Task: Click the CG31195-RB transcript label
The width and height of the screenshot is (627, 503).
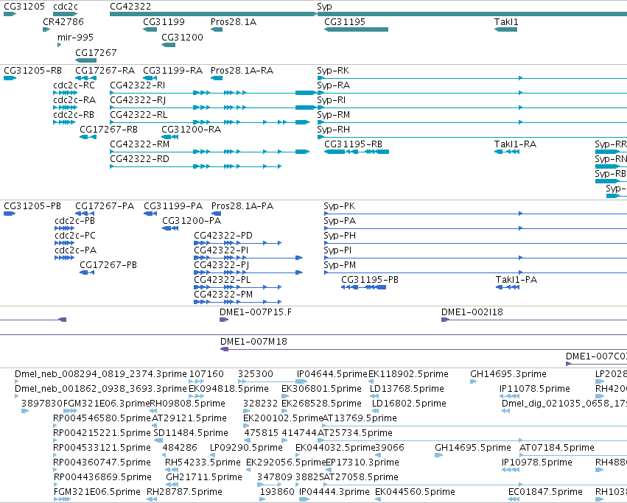Action: pos(353,144)
